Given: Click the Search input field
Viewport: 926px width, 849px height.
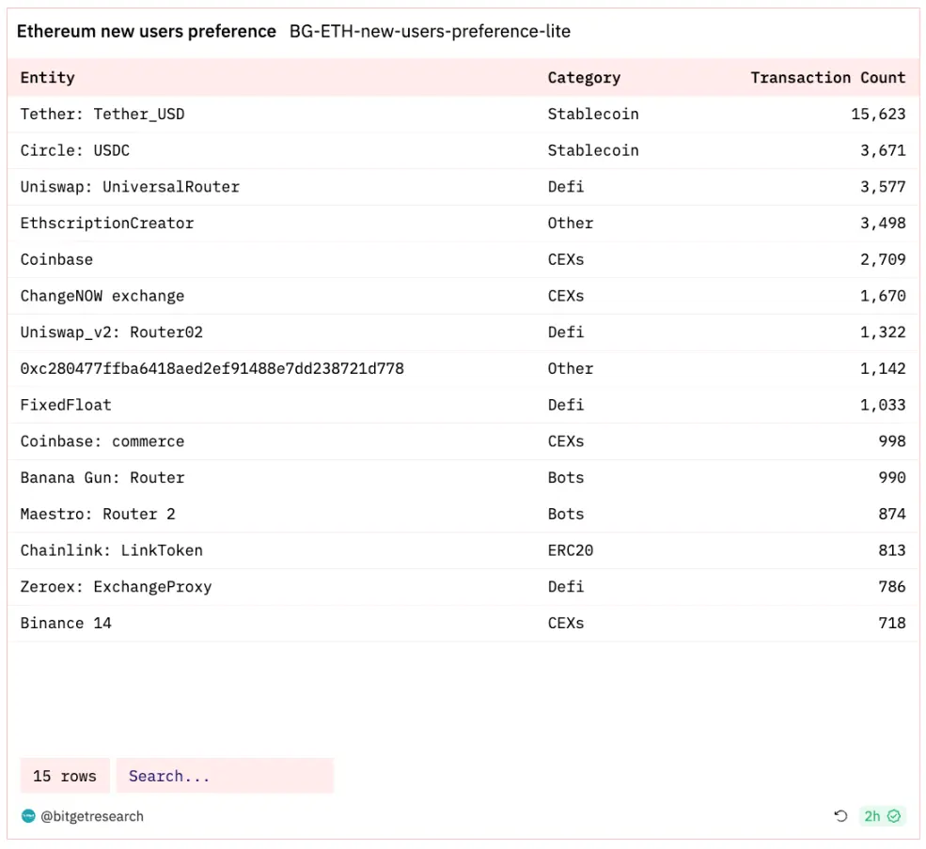Looking at the screenshot, I should point(225,776).
